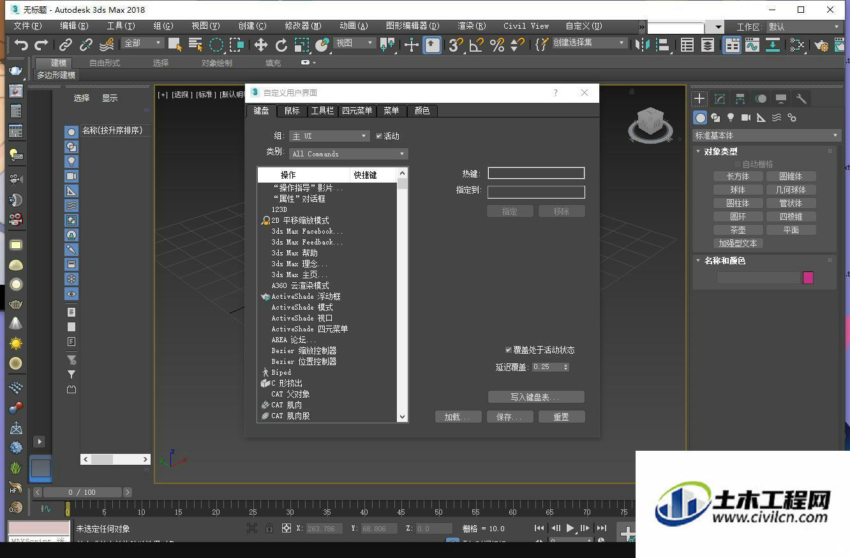
Task: Open the 类别 All Commands dropdown
Action: click(x=348, y=154)
